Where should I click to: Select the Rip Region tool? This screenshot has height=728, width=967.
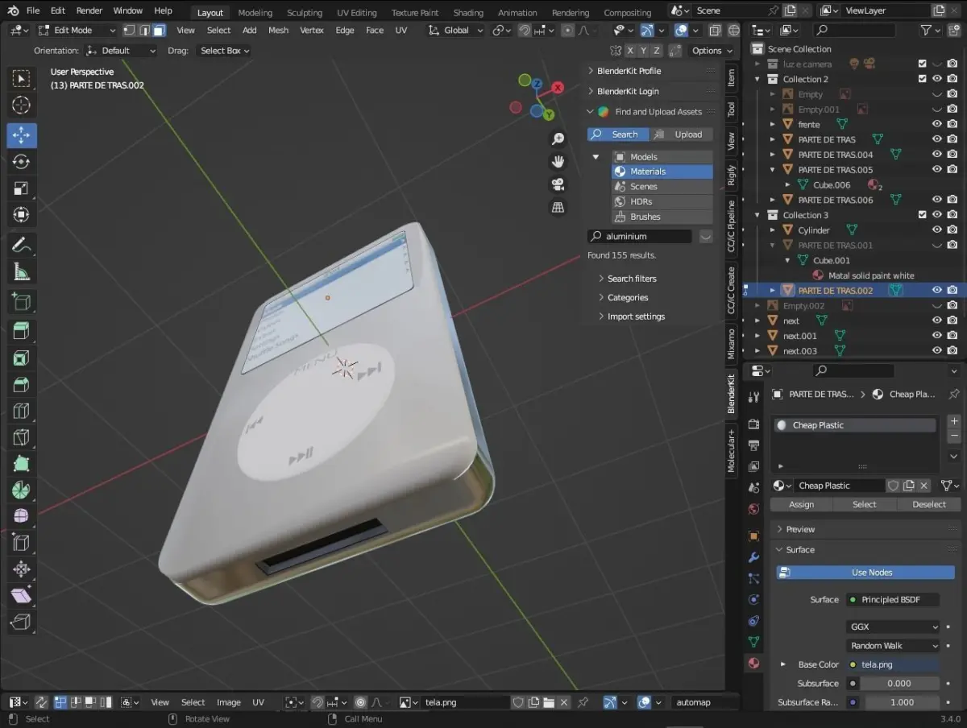[x=22, y=623]
